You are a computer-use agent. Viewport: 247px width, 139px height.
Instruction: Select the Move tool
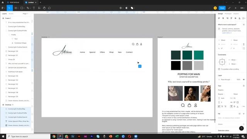[x=9, y=8]
